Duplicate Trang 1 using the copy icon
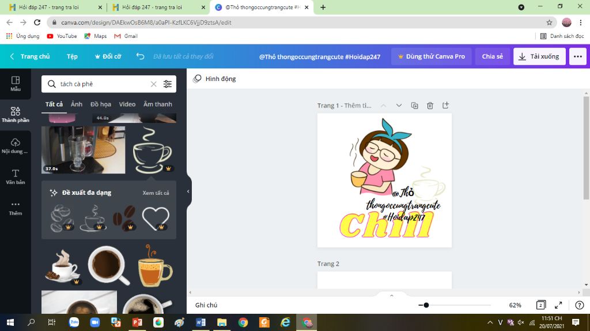 (414, 105)
